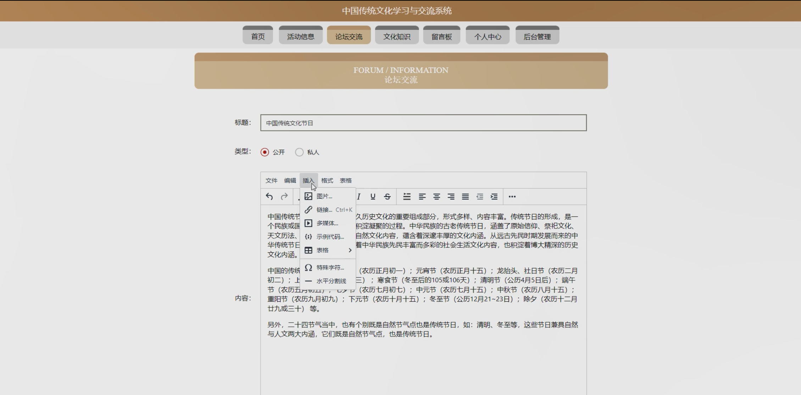
Task: Choose 图片 from the insert menu
Action: coord(324,196)
